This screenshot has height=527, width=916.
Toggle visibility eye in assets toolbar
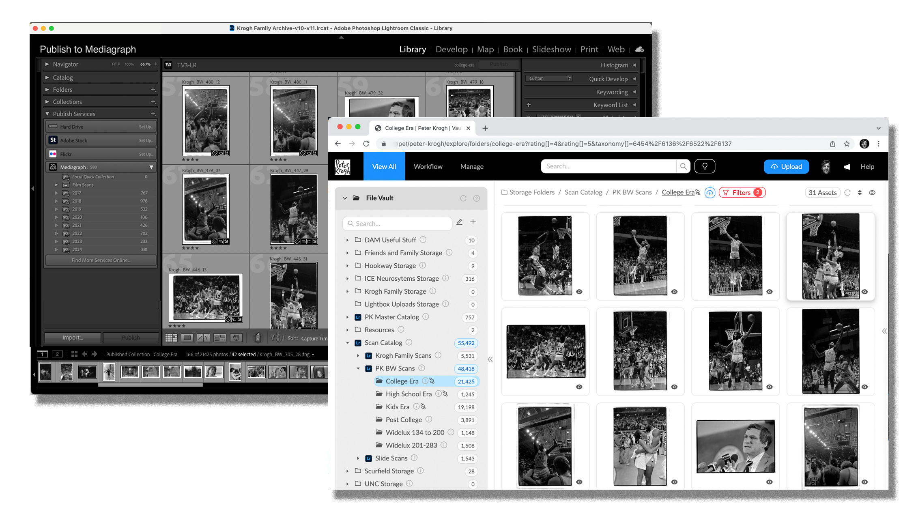(x=872, y=193)
